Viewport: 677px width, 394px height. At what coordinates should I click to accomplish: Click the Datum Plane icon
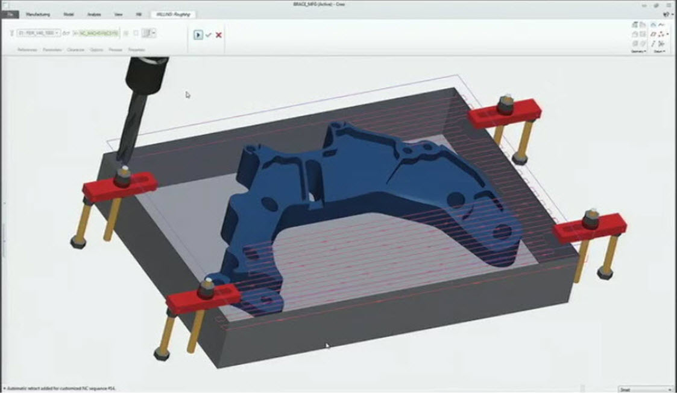pos(653,34)
